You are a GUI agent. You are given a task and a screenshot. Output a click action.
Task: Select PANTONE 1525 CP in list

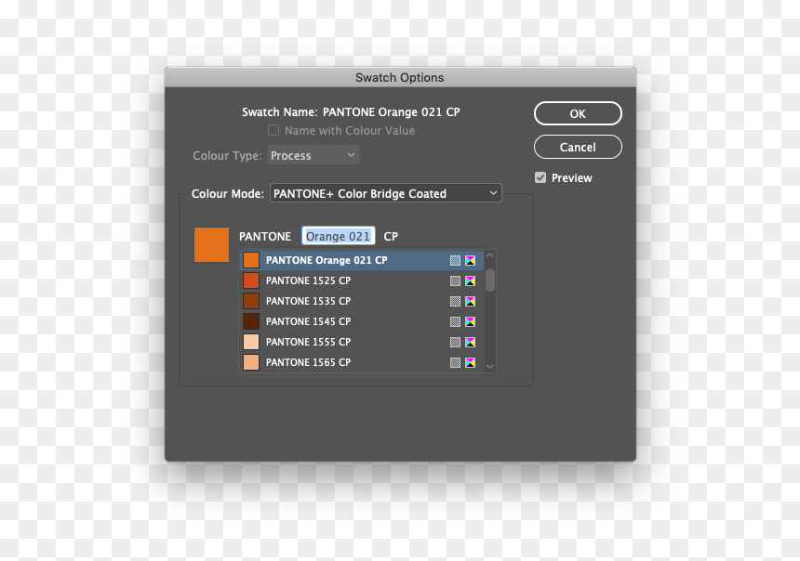(x=362, y=280)
